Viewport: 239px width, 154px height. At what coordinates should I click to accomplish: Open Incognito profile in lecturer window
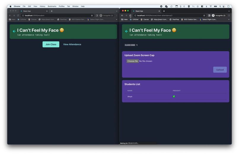point(219,15)
